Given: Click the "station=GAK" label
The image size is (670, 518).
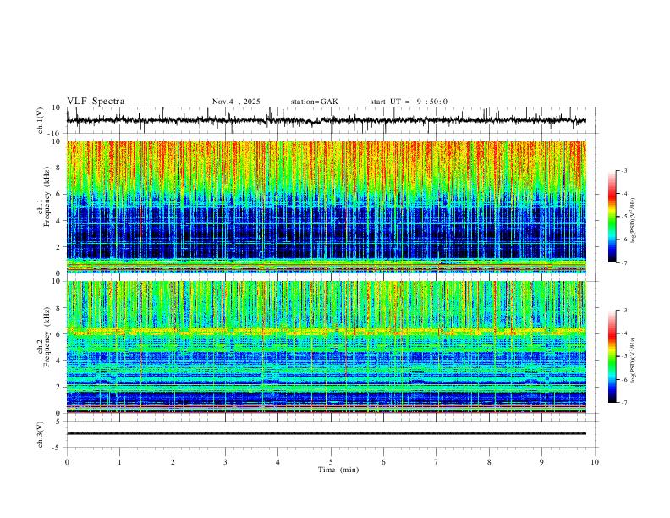Looking at the screenshot, I should click(x=315, y=102).
